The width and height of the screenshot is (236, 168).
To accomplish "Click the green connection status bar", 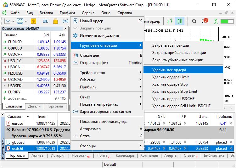I will [x=227, y=21].
